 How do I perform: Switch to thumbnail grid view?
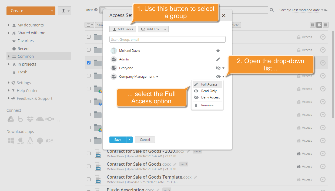coord(313,25)
